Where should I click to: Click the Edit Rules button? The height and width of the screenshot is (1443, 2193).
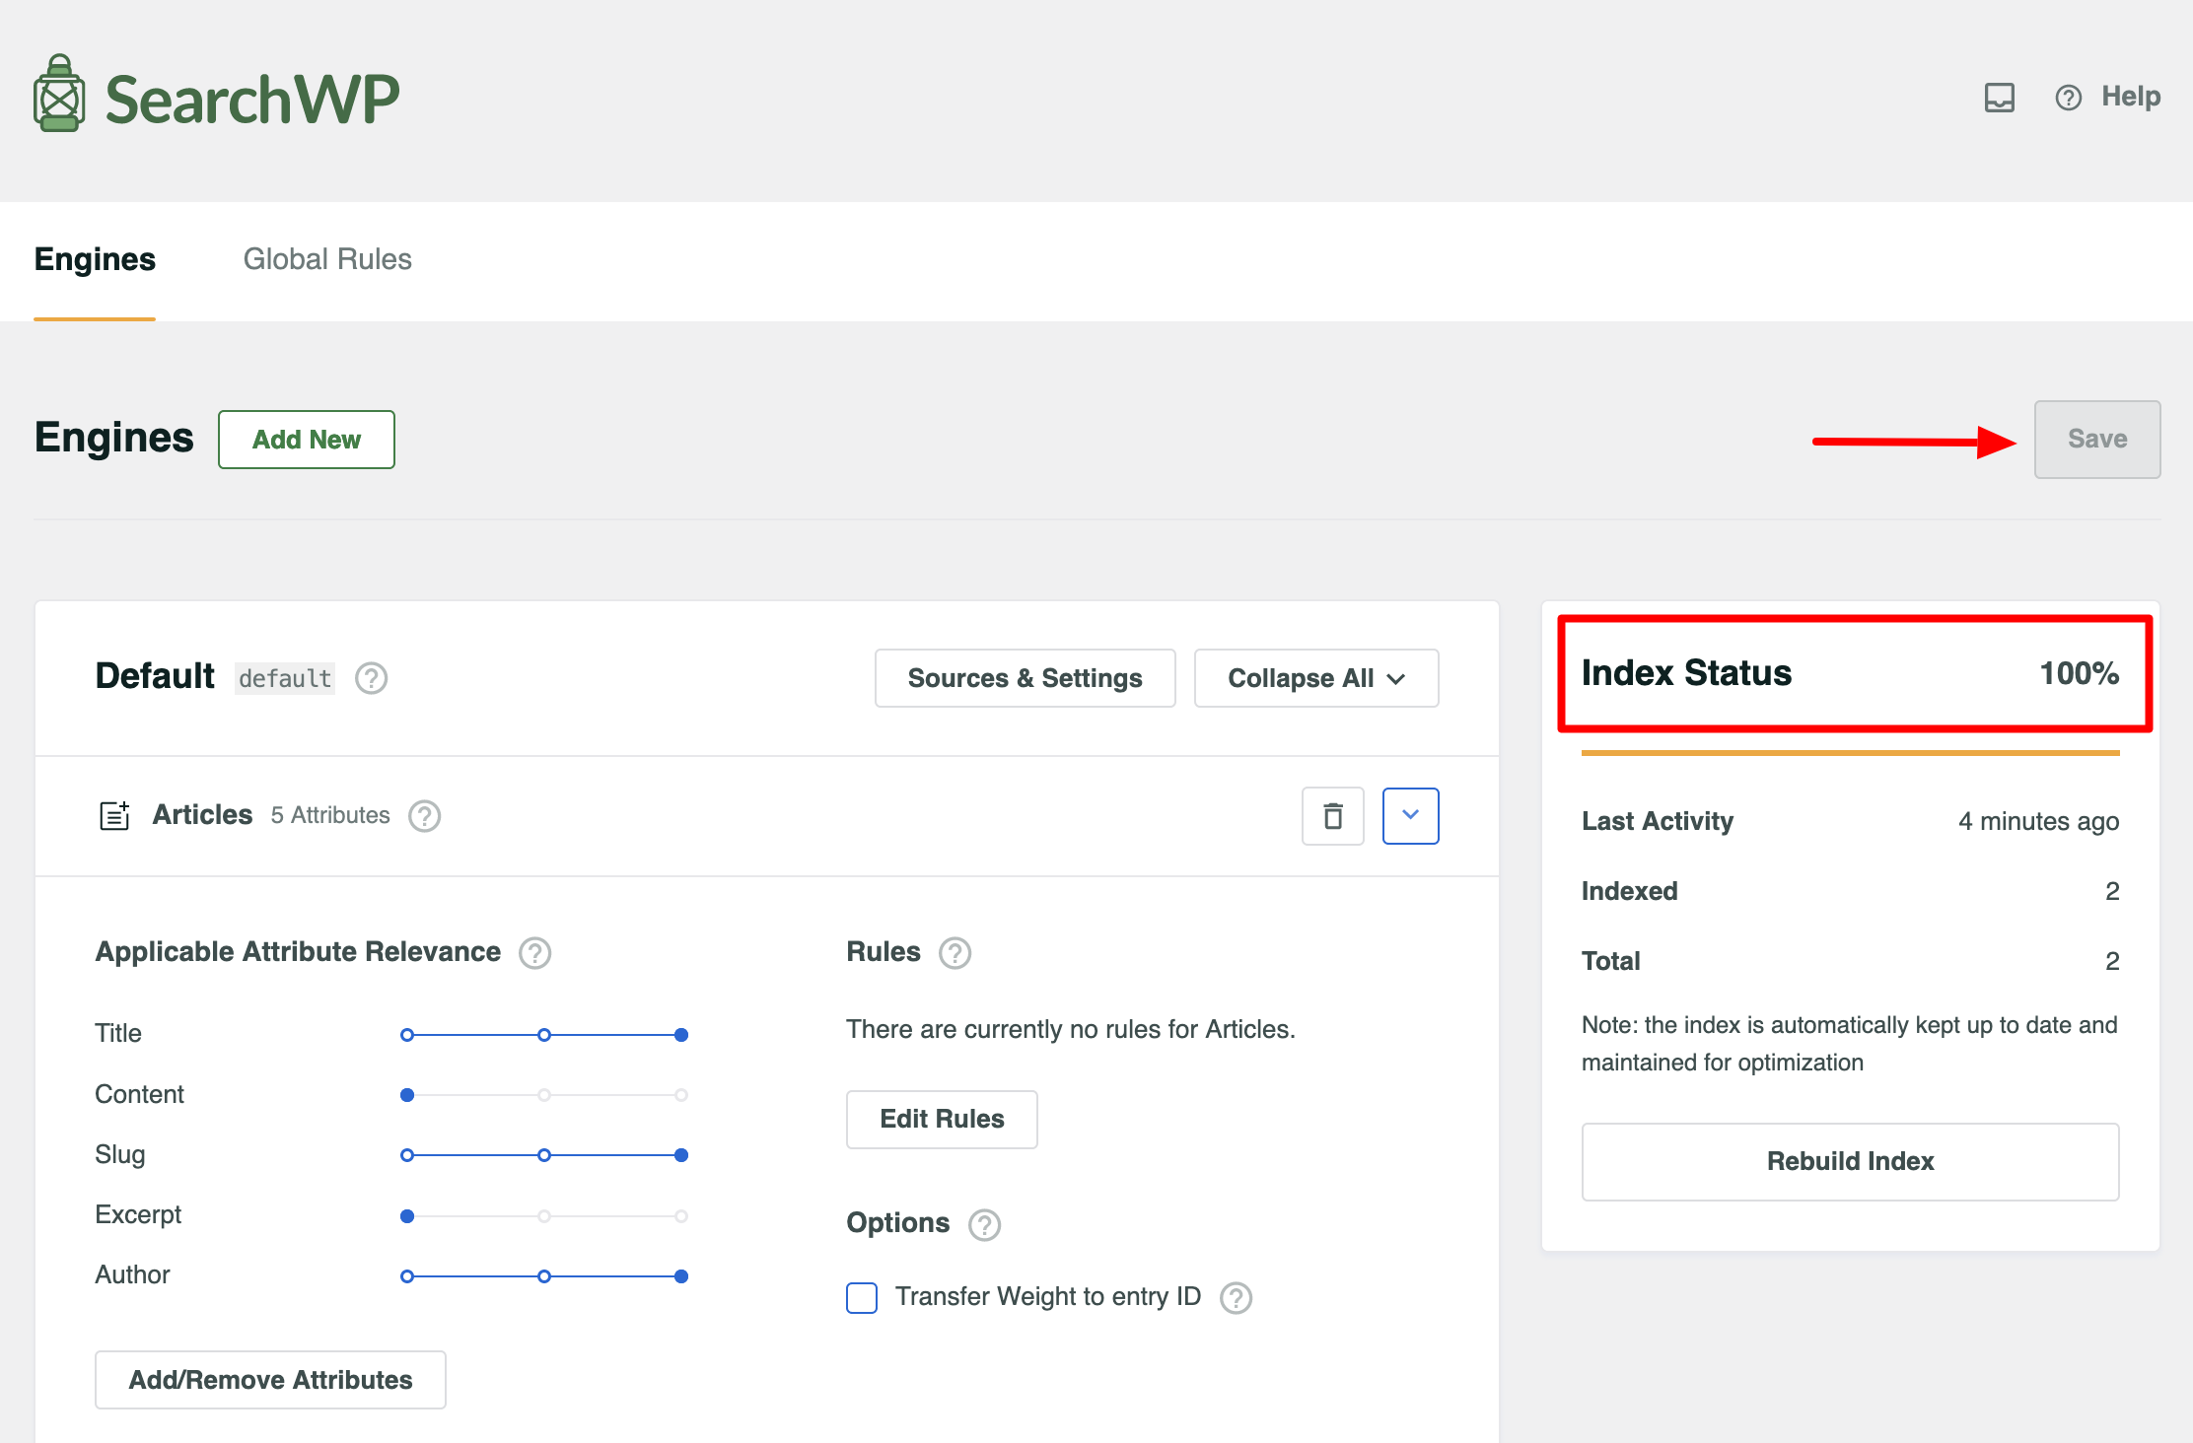coord(942,1119)
